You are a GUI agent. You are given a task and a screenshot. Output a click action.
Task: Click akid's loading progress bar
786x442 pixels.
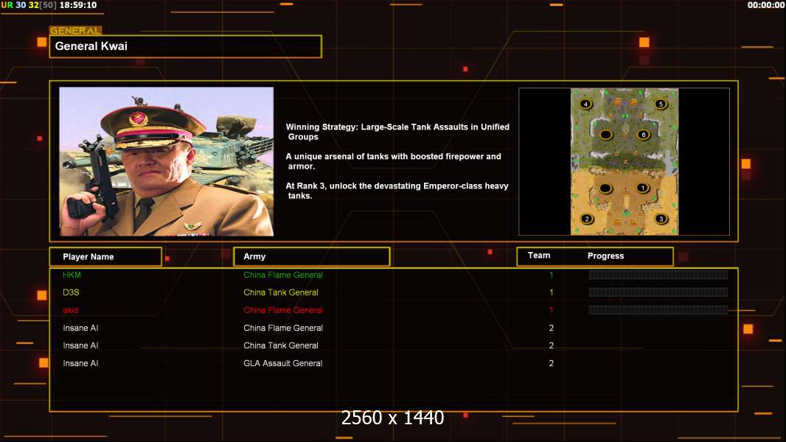click(x=658, y=310)
